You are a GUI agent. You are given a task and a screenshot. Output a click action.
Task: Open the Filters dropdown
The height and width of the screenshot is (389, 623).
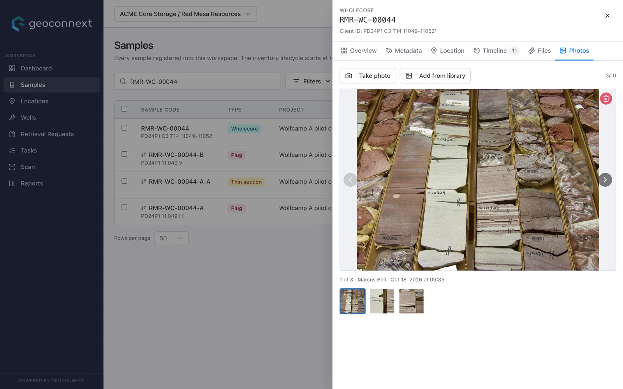[311, 81]
